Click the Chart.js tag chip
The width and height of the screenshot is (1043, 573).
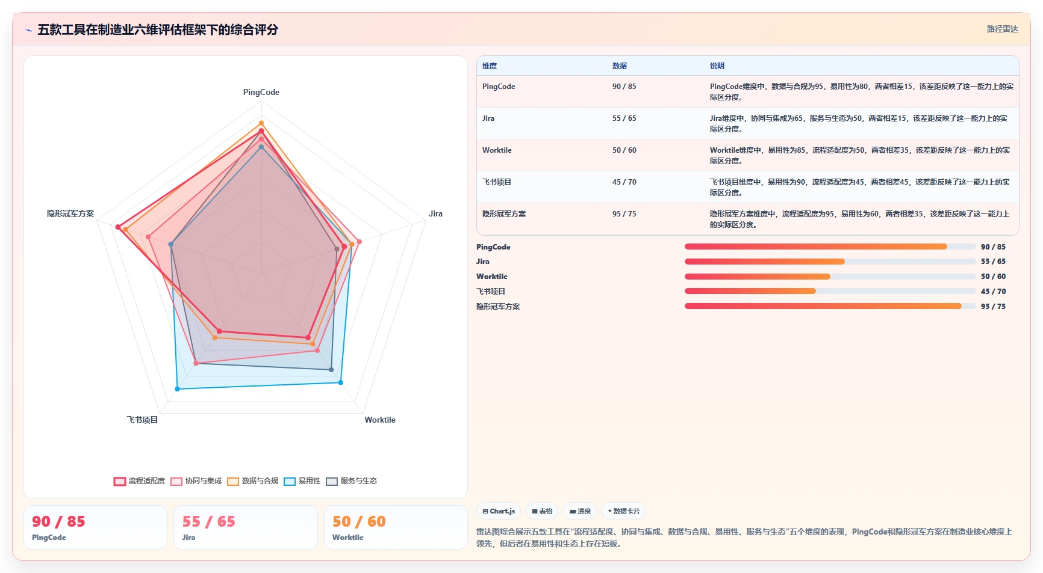pos(499,511)
